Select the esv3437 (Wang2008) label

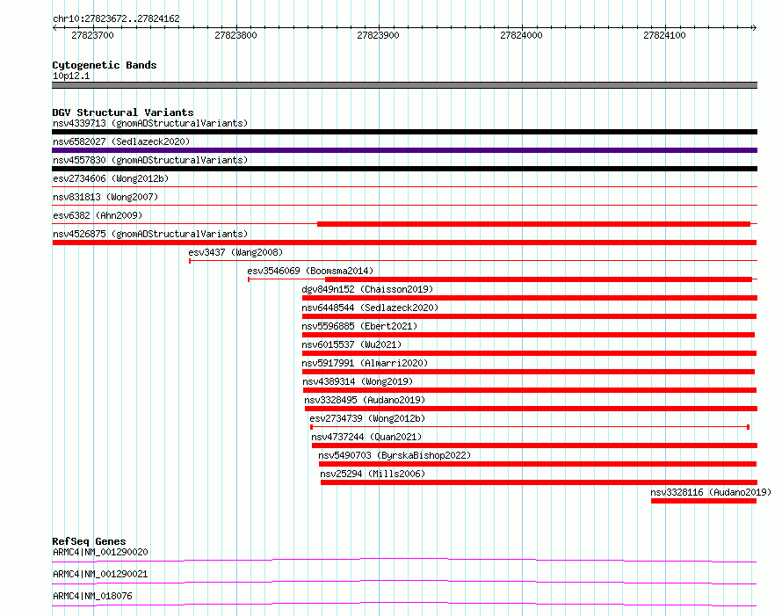pyautogui.click(x=235, y=252)
